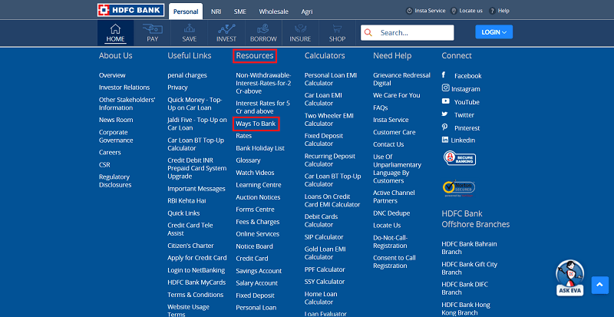Open the Corporate Governance link

click(116, 136)
